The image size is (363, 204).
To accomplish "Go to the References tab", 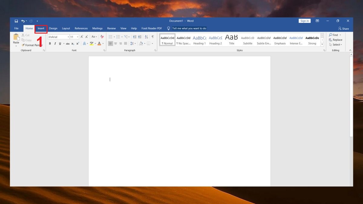I will point(81,28).
